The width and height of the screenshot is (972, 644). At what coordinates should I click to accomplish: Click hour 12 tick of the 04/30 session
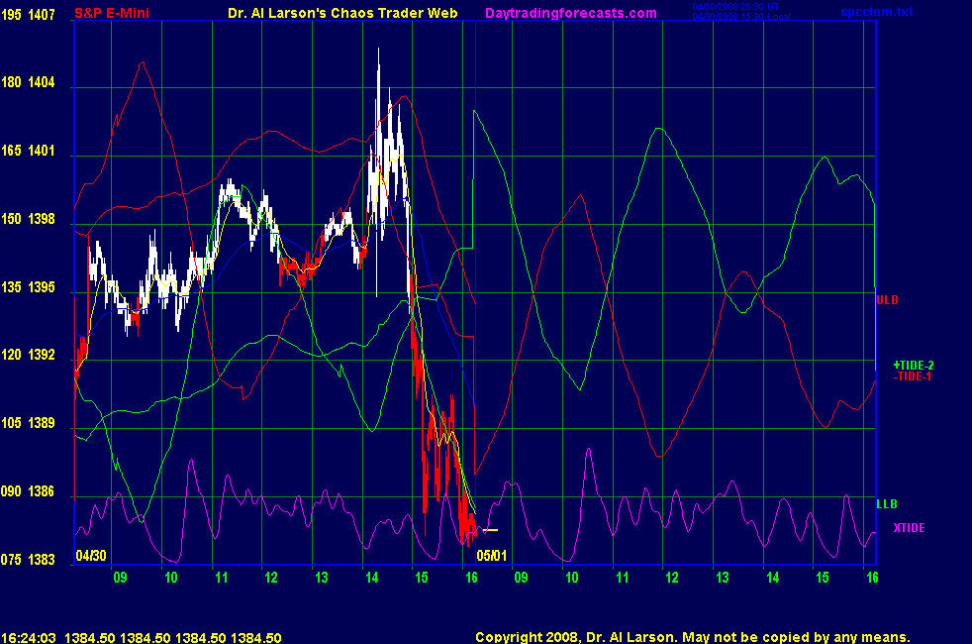tap(271, 578)
